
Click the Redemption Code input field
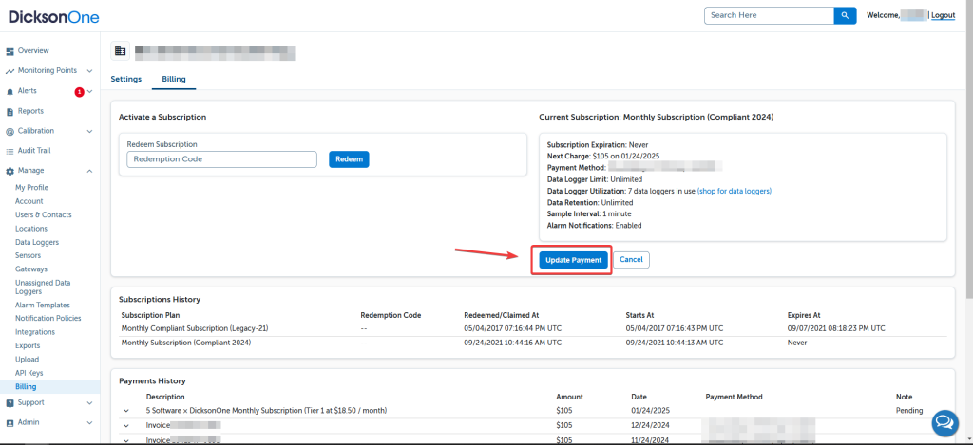tap(221, 159)
